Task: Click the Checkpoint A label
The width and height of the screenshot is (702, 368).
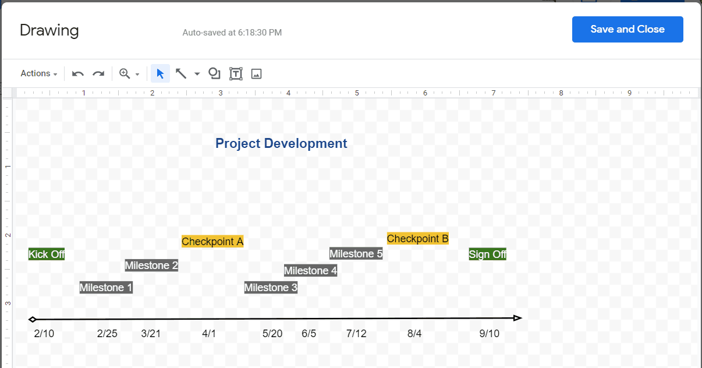Action: pos(212,241)
